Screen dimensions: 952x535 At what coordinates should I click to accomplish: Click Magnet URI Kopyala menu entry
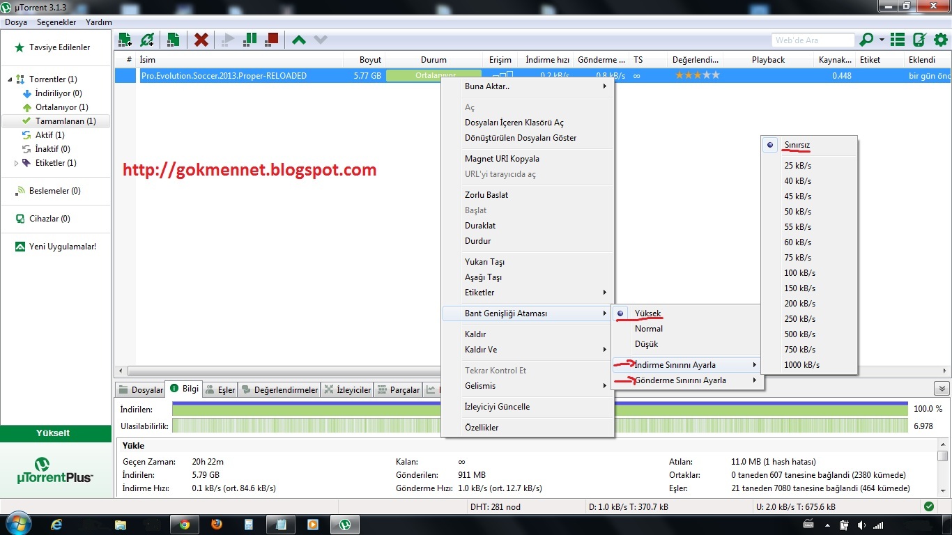[x=528, y=159]
